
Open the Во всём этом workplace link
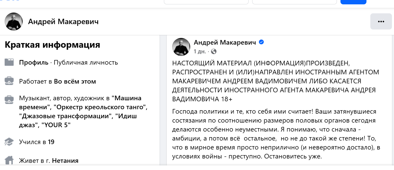[75, 82]
